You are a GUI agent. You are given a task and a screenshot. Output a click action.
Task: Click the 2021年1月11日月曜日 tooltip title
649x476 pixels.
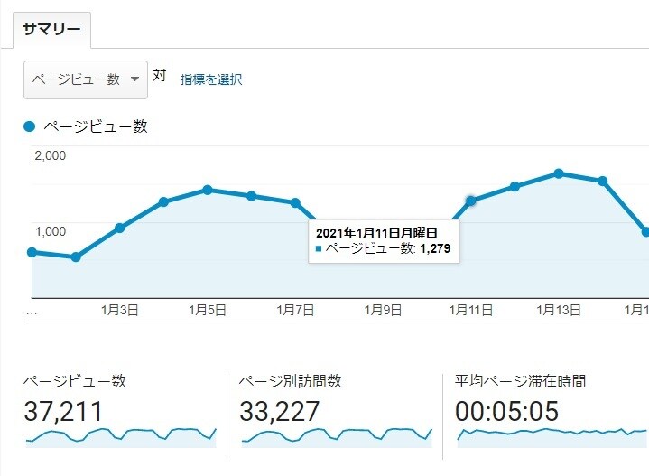[x=376, y=233]
